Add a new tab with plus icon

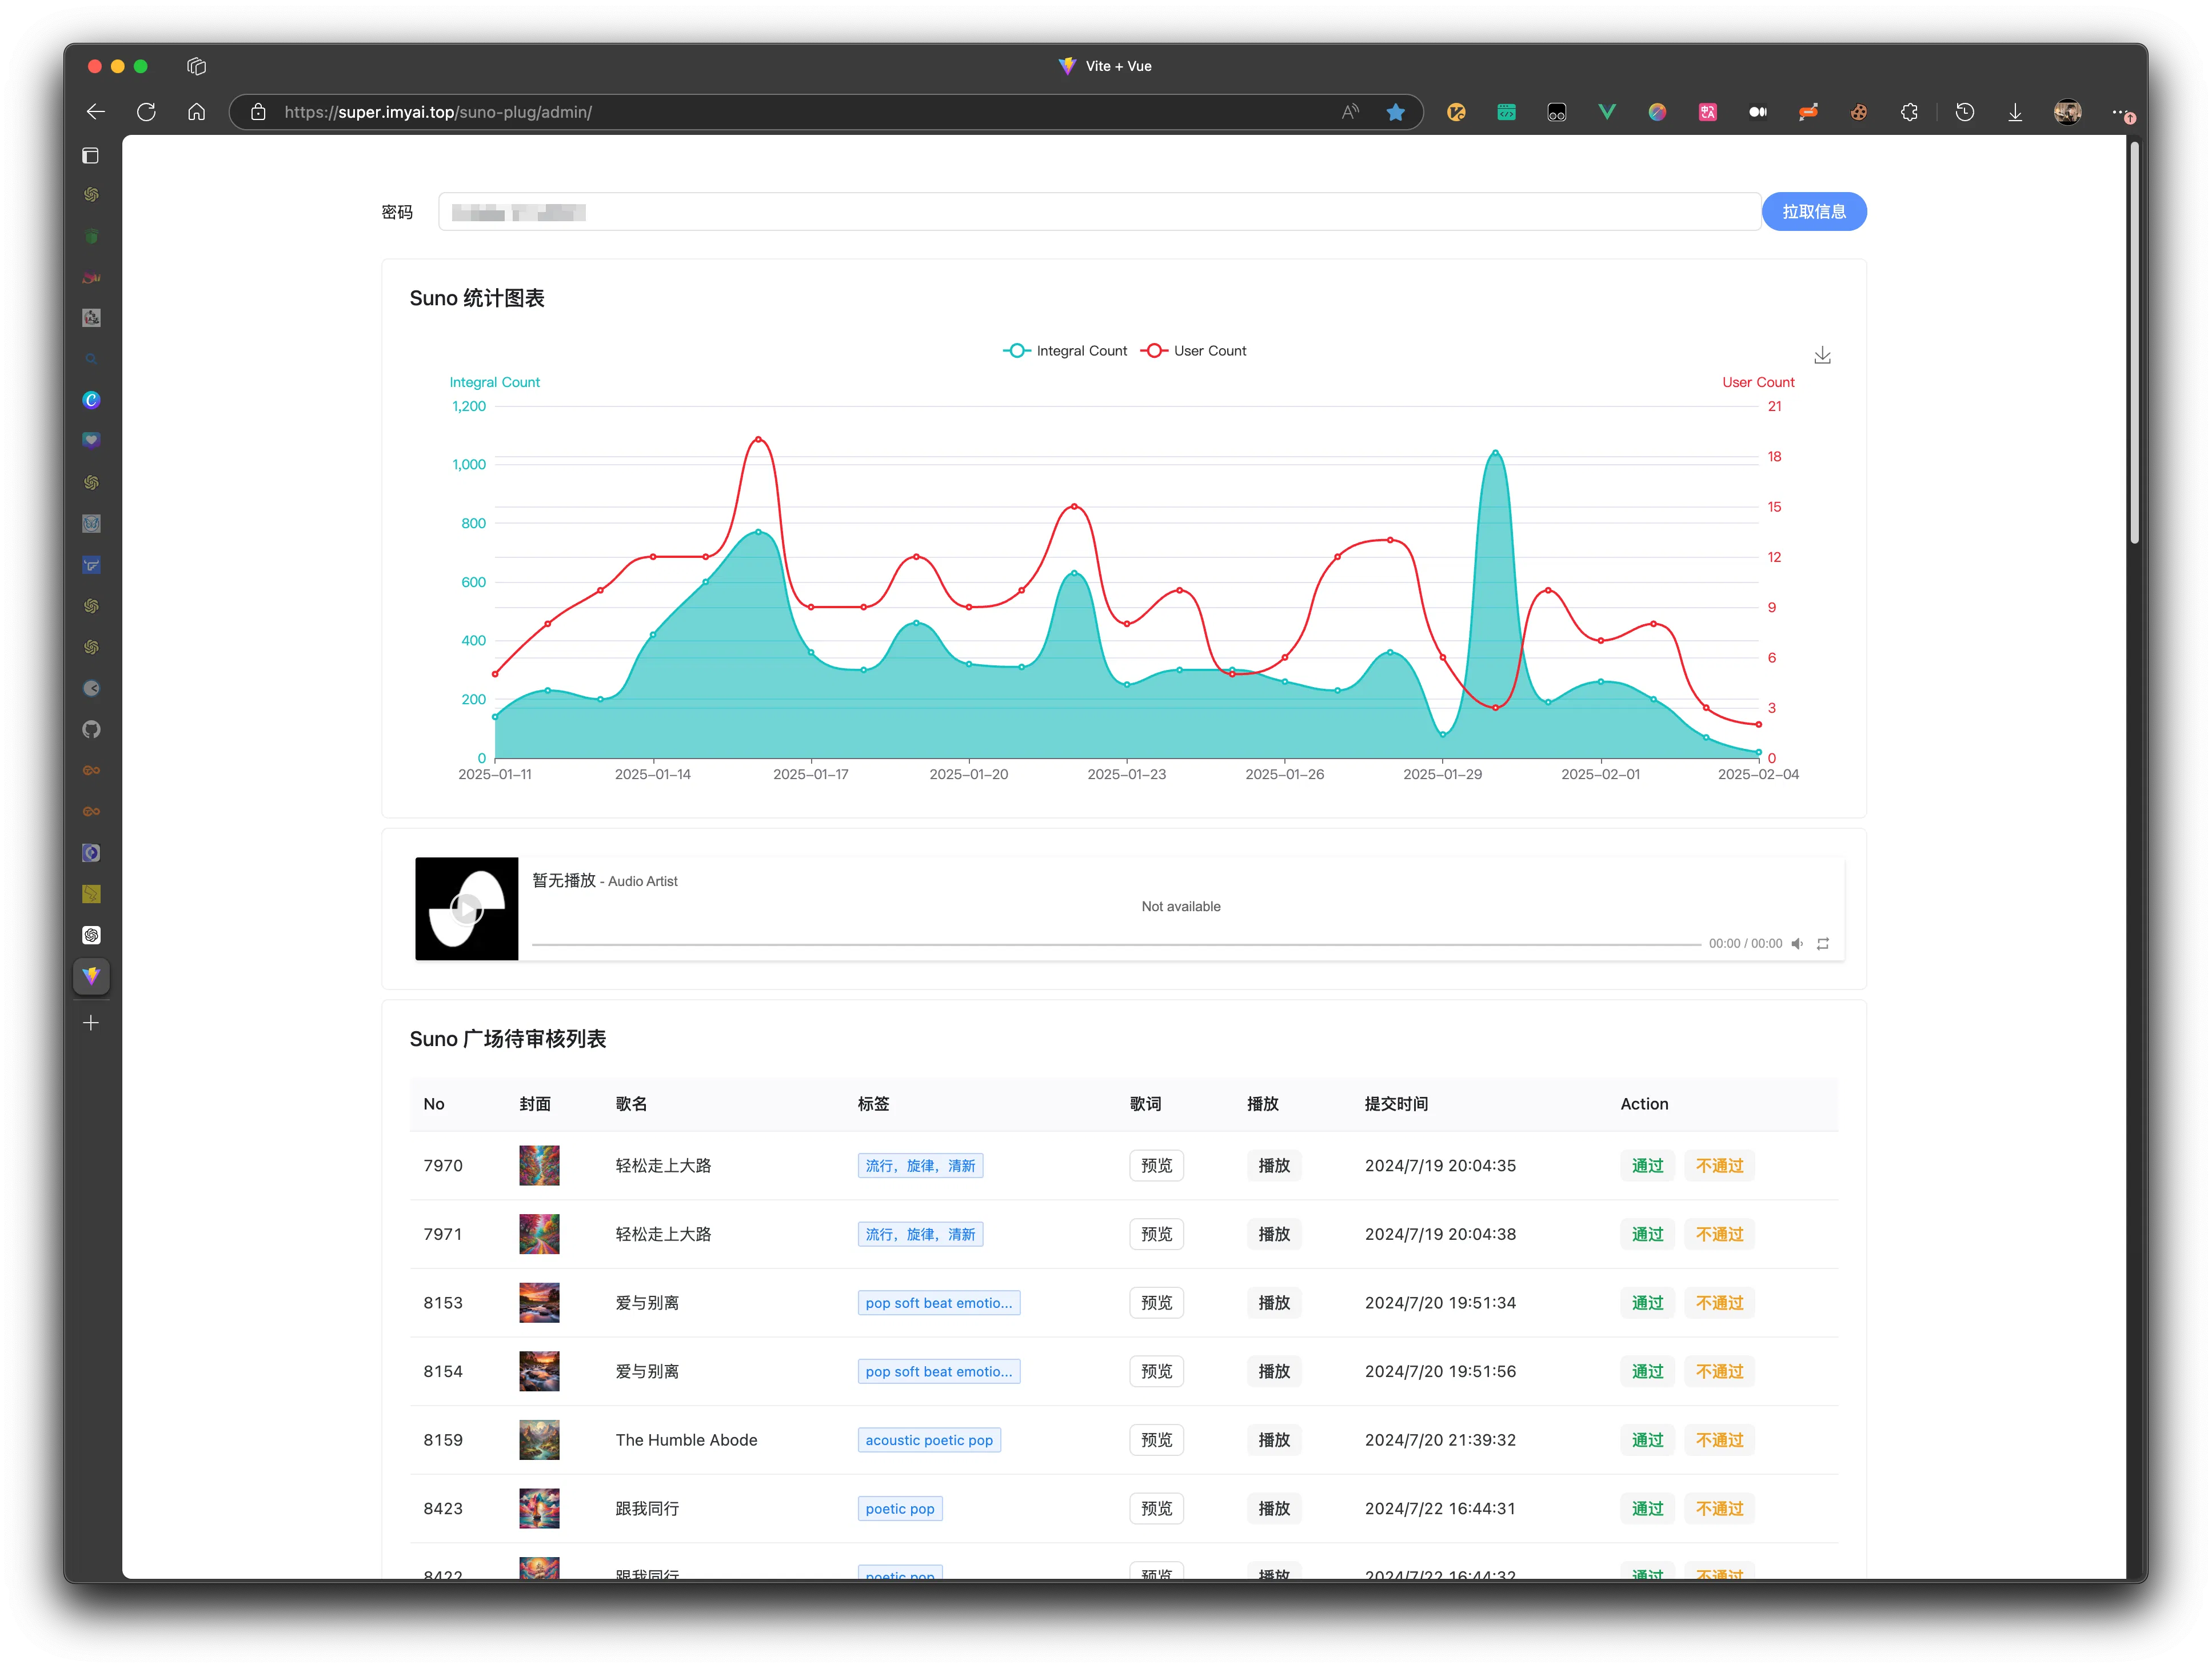tap(91, 1022)
